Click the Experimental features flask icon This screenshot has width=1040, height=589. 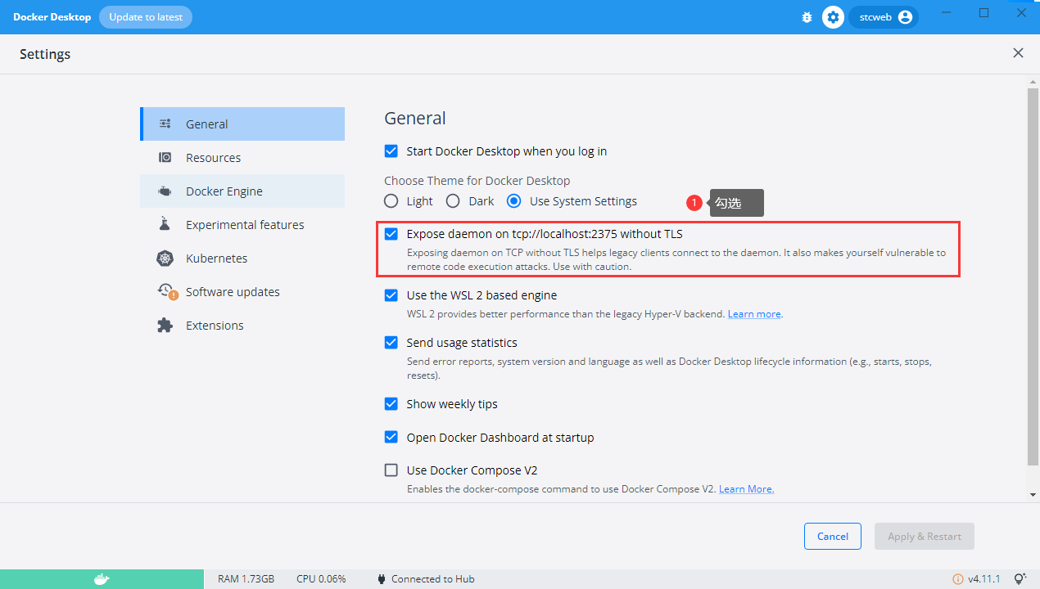[x=165, y=224]
